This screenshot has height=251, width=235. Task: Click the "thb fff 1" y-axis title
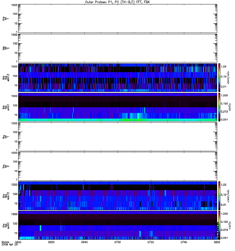(6, 19)
